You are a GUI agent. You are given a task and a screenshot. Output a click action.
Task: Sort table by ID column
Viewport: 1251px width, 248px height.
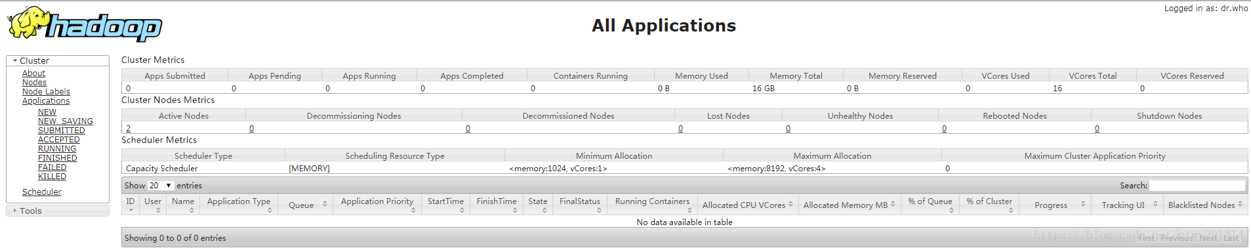point(131,205)
